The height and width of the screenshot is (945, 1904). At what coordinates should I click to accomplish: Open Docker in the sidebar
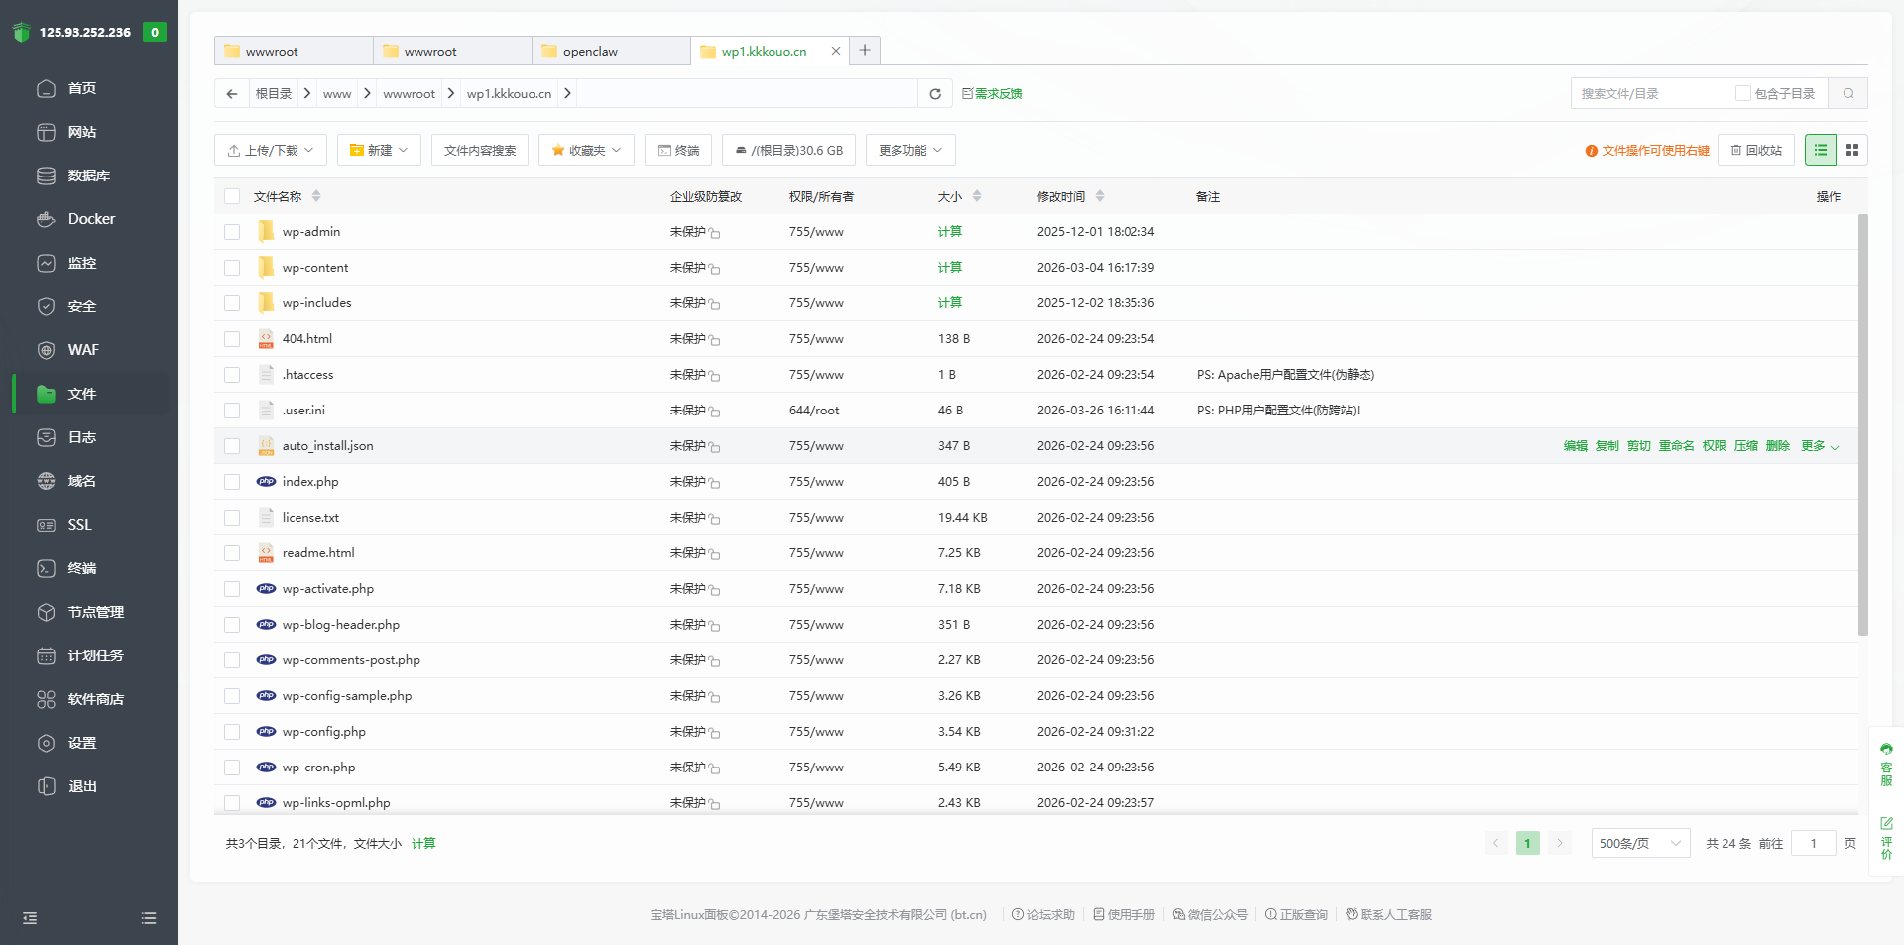click(91, 219)
